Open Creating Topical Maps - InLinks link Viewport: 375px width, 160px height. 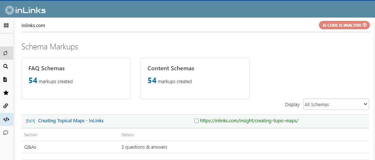click(71, 121)
